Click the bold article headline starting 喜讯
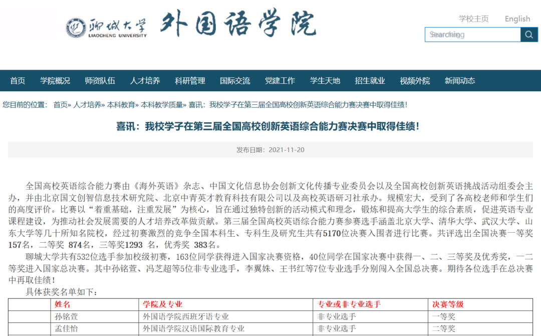The image size is (541, 336). click(x=268, y=126)
